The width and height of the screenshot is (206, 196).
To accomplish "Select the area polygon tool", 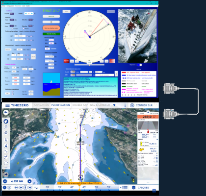I will [x=6, y=163].
